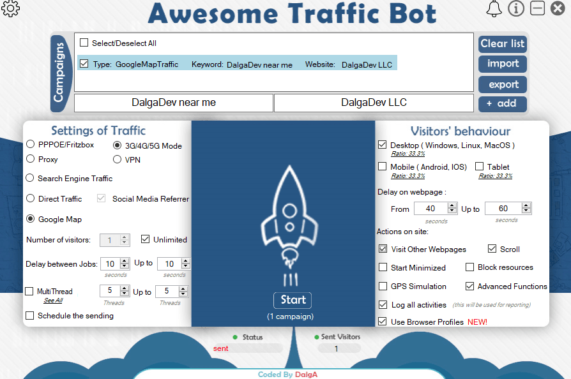Show the info circle icon
The width and height of the screenshot is (571, 379).
(516, 8)
